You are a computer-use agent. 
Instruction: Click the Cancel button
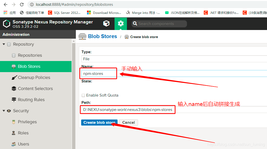point(128,122)
